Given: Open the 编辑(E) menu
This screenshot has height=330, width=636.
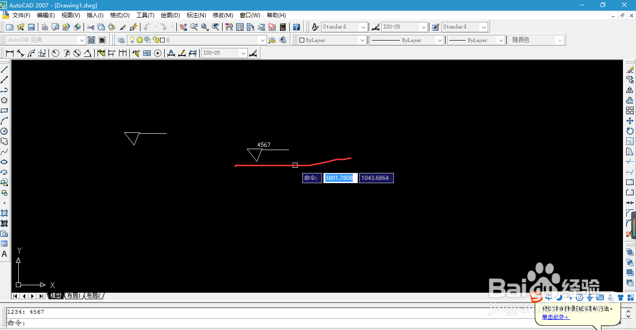Looking at the screenshot, I should [x=46, y=15].
